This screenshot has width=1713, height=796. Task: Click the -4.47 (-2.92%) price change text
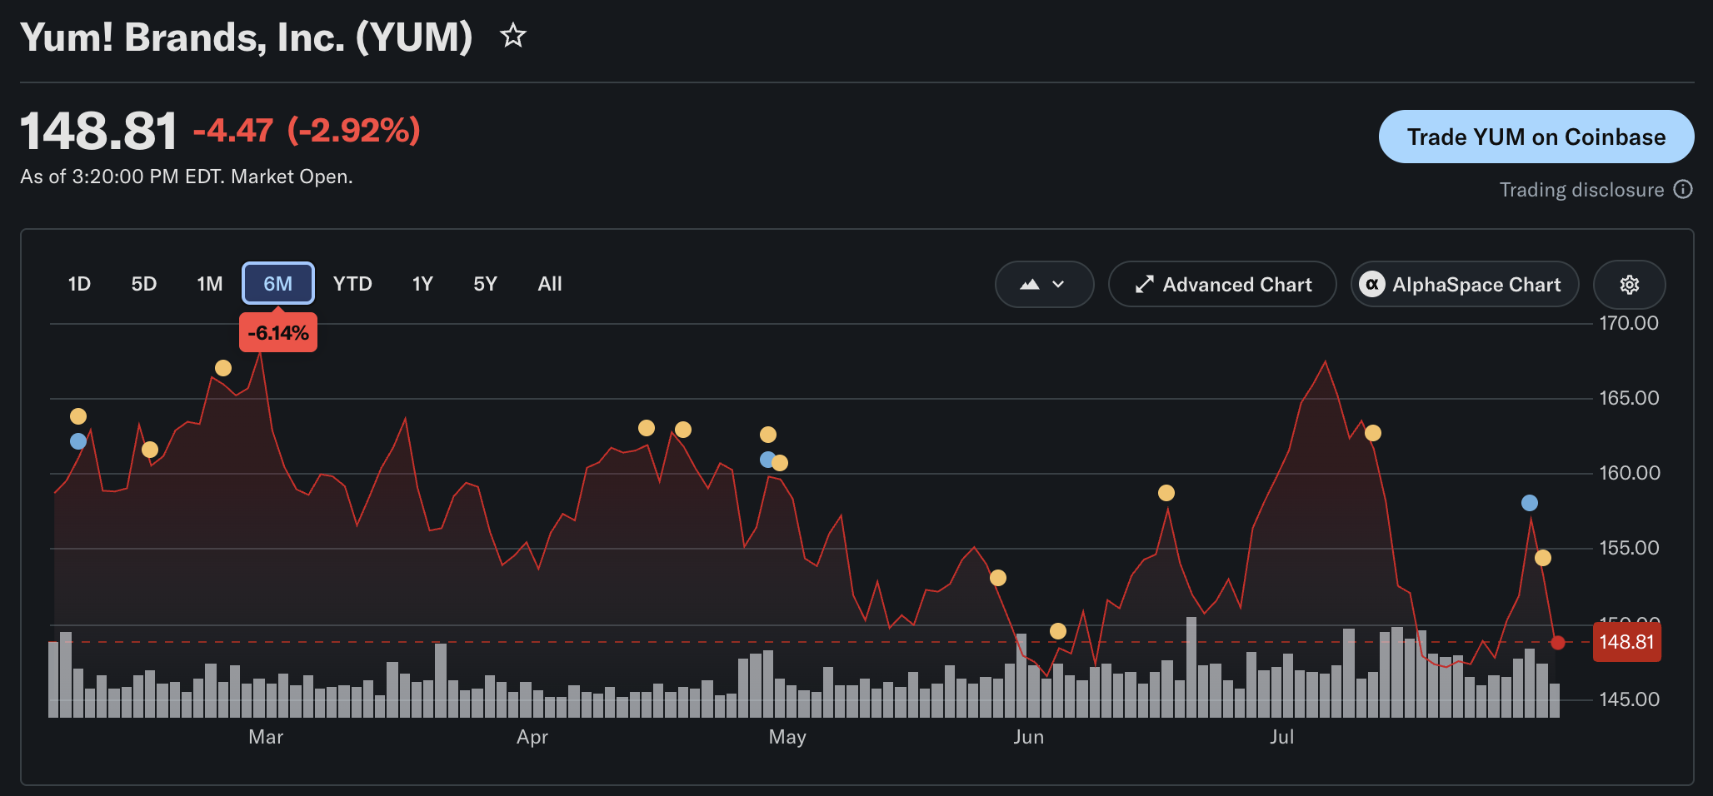[307, 130]
